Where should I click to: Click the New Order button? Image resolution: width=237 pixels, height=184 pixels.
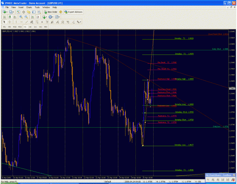[x=51, y=12]
